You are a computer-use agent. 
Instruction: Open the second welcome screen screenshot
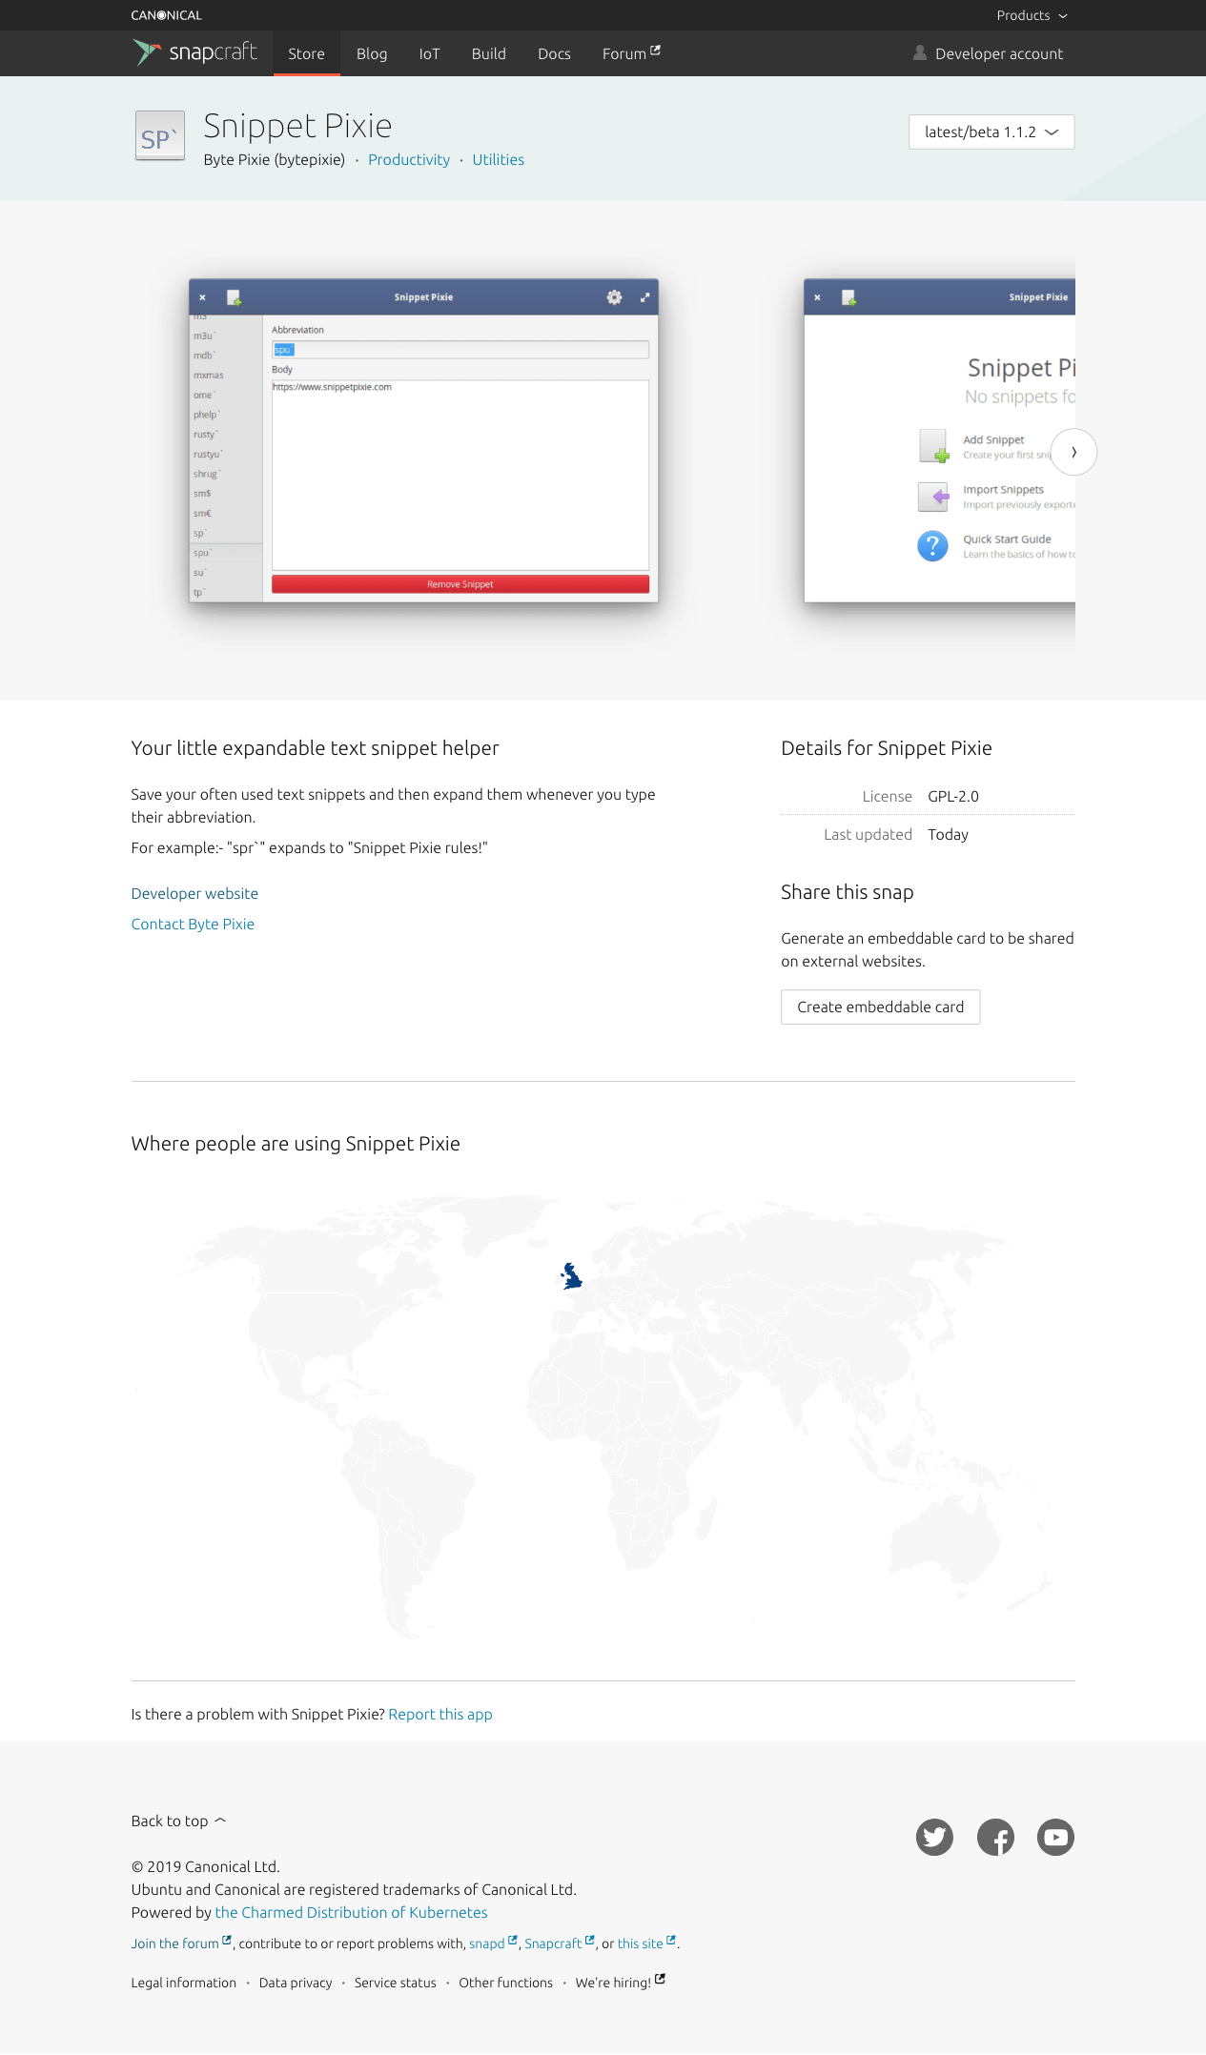[939, 440]
